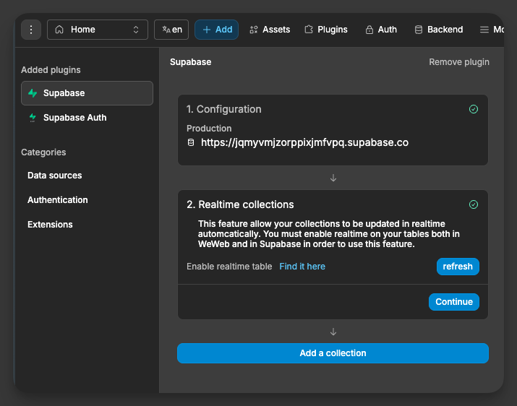517x406 pixels.
Task: Open the Authentication category
Action: pyautogui.click(x=57, y=200)
